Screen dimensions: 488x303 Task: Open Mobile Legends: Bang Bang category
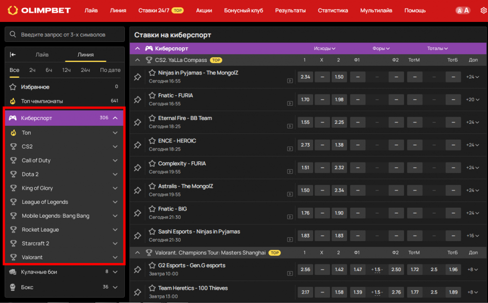click(64, 216)
